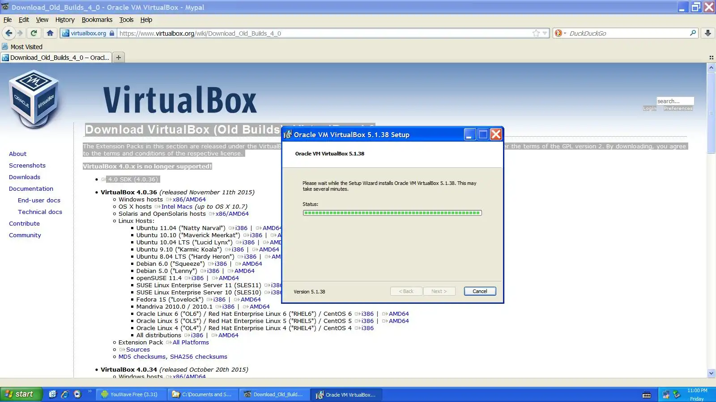Image resolution: width=716 pixels, height=402 pixels.
Task: Bookmark this page with the star icon
Action: [536, 33]
